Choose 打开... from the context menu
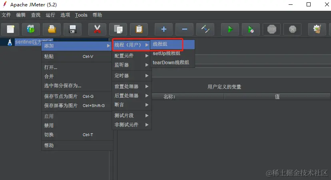 pos(77,67)
